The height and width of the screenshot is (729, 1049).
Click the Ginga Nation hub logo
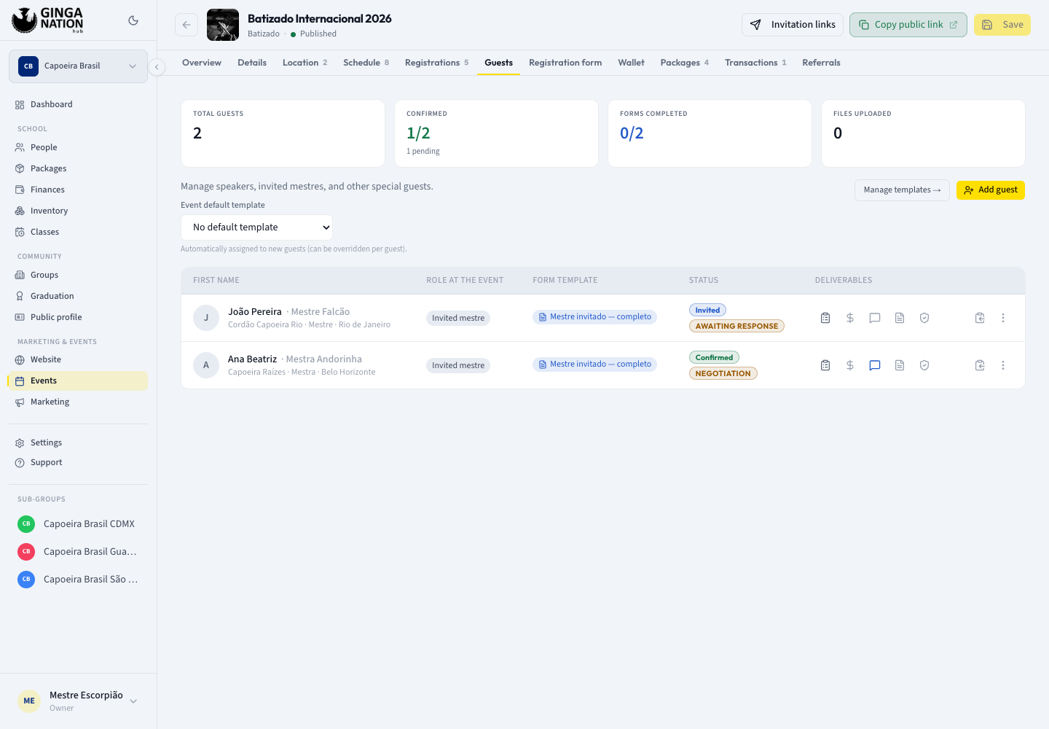48,20
